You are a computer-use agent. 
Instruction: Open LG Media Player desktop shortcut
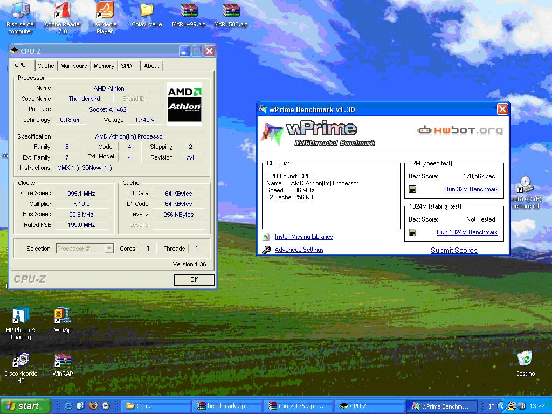pos(105,18)
